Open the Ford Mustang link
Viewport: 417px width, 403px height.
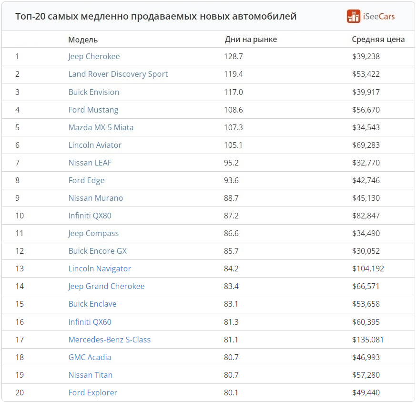pos(93,110)
